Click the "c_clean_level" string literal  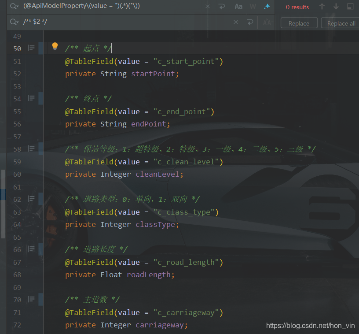tap(186, 162)
